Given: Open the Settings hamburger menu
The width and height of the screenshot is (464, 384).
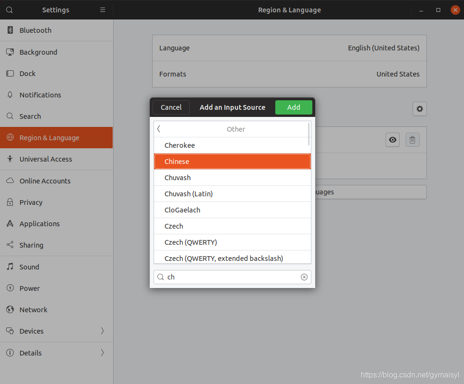Looking at the screenshot, I should 103,10.
